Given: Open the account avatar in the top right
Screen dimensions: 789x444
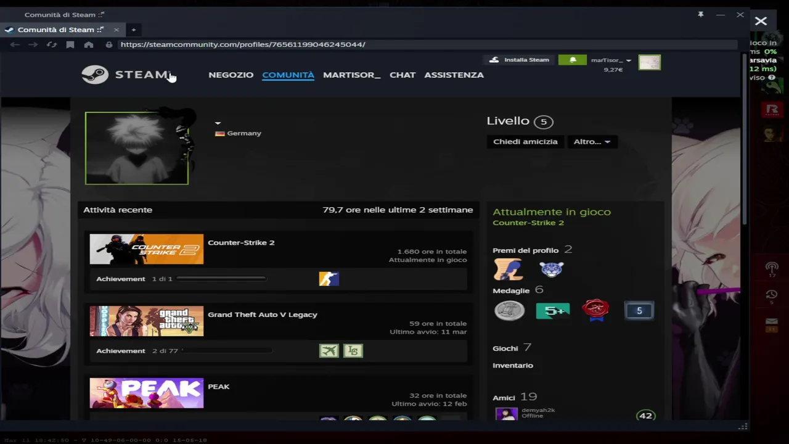Looking at the screenshot, I should [649, 62].
